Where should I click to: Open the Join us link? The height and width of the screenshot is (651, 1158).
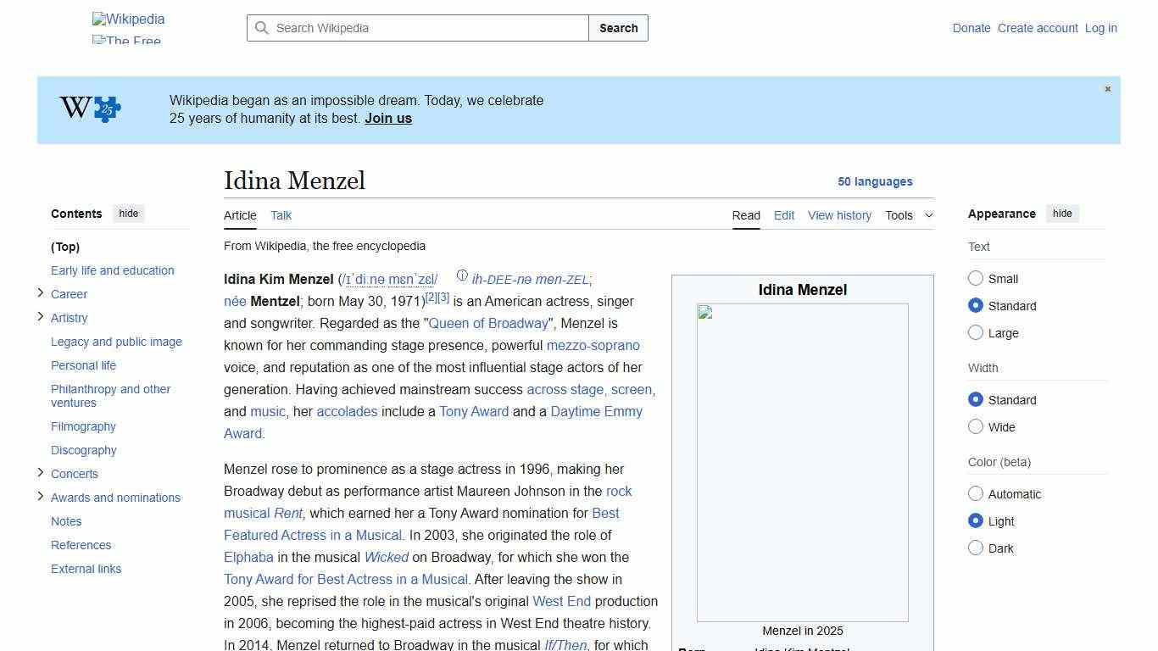click(x=387, y=118)
